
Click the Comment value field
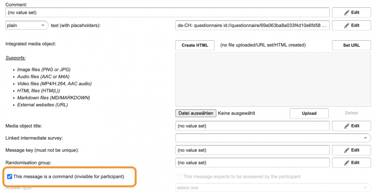pyautogui.click(x=167, y=12)
